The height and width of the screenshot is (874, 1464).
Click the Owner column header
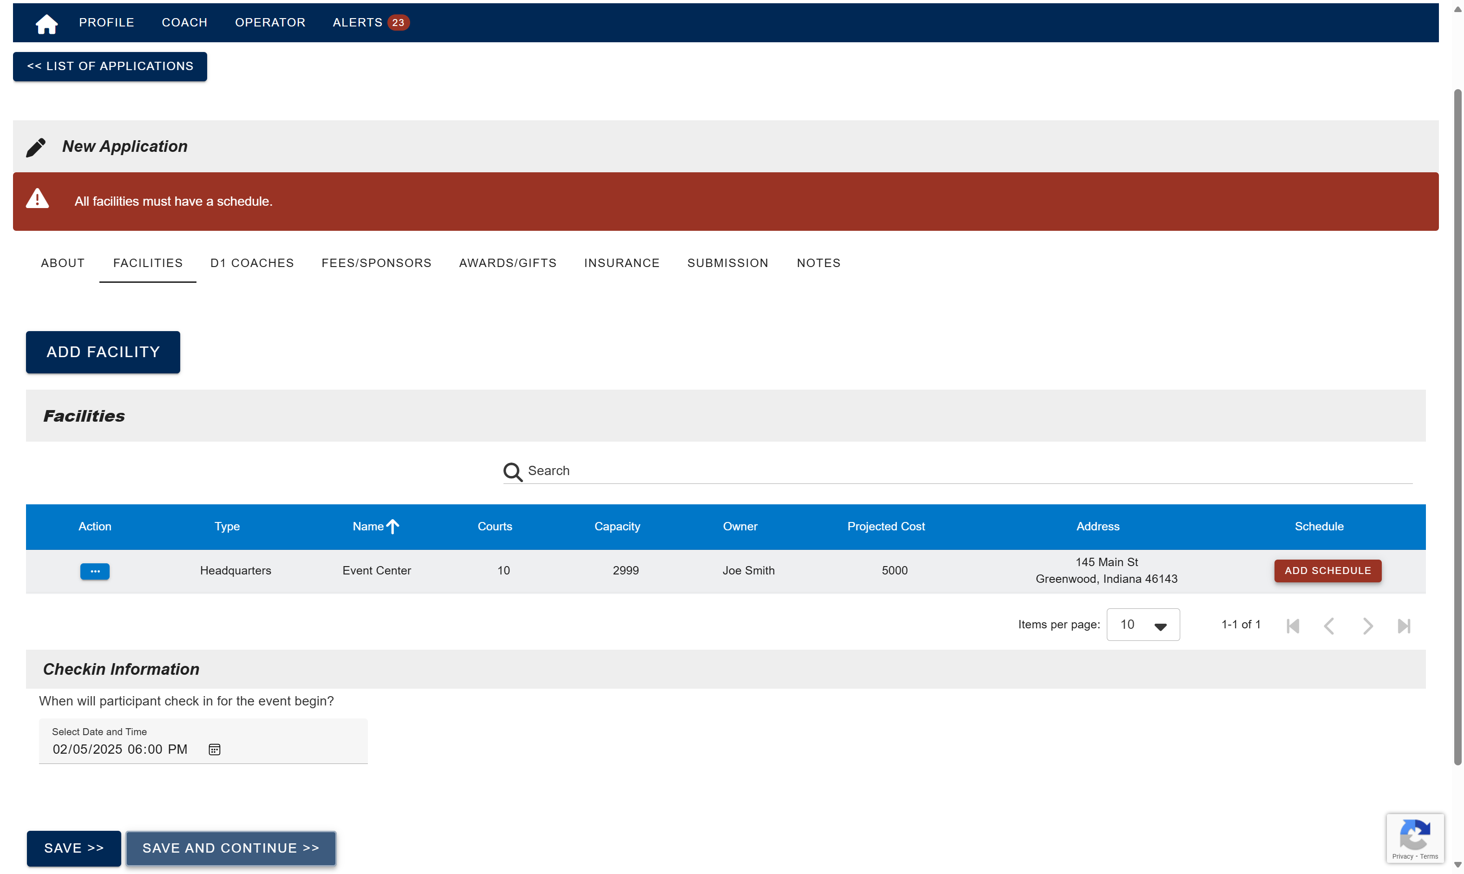click(x=739, y=527)
